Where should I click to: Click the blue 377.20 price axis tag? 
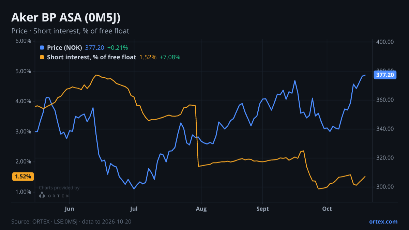385,75
